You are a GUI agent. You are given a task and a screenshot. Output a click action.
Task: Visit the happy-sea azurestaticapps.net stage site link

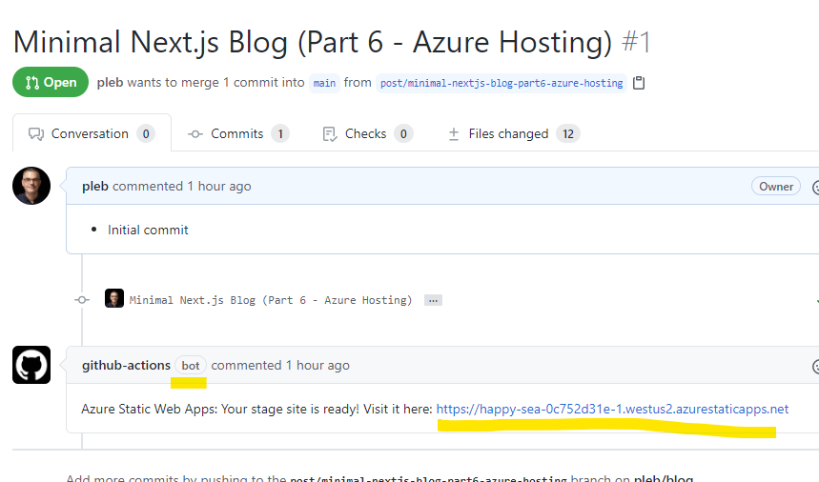click(x=612, y=409)
